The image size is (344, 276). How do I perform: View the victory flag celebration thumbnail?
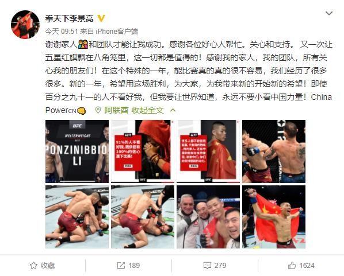pos(274,217)
